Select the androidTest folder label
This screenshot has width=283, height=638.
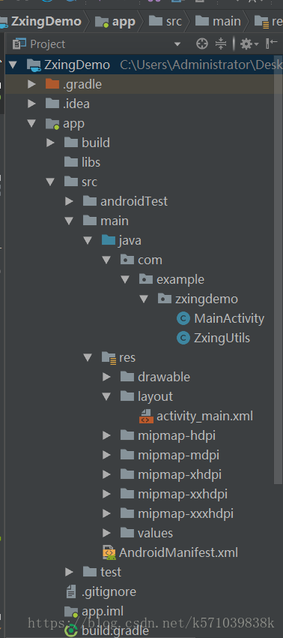(134, 201)
